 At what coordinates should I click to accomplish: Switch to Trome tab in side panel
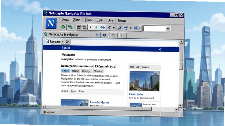(146, 67)
